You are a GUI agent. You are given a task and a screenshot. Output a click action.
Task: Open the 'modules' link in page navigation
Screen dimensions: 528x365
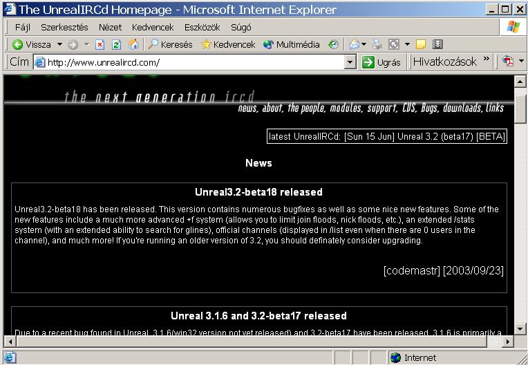[x=346, y=109]
